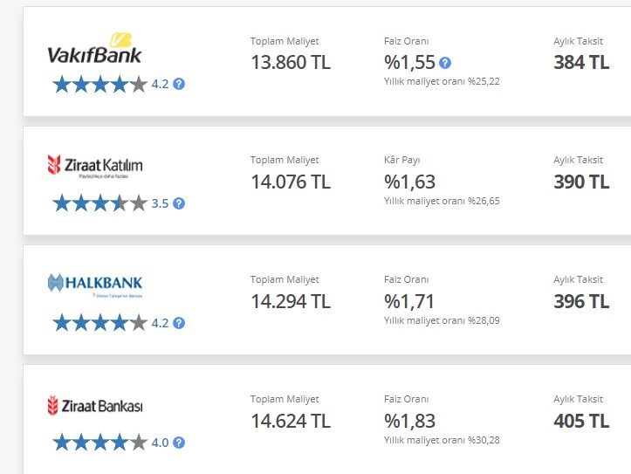The height and width of the screenshot is (474, 631).
Task: Click the Halkbank logo
Action: (x=95, y=285)
